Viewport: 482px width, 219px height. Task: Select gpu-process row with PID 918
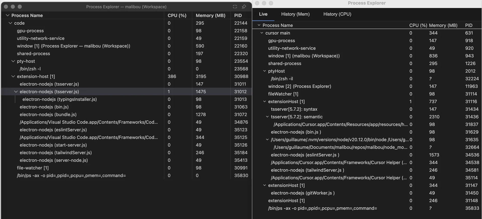pos(367,41)
